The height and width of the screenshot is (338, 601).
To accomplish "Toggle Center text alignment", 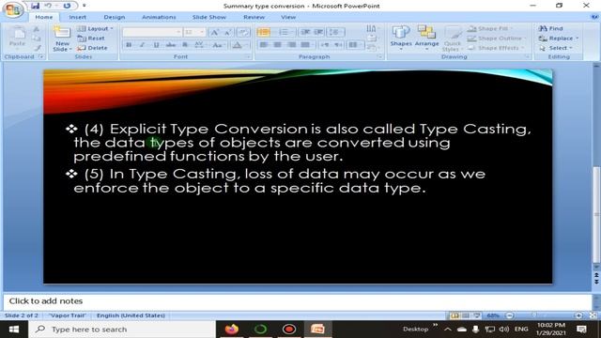I will click(x=278, y=45).
